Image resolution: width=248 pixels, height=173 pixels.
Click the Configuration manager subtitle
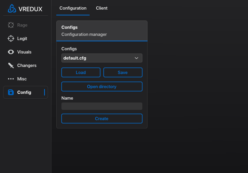tap(84, 34)
